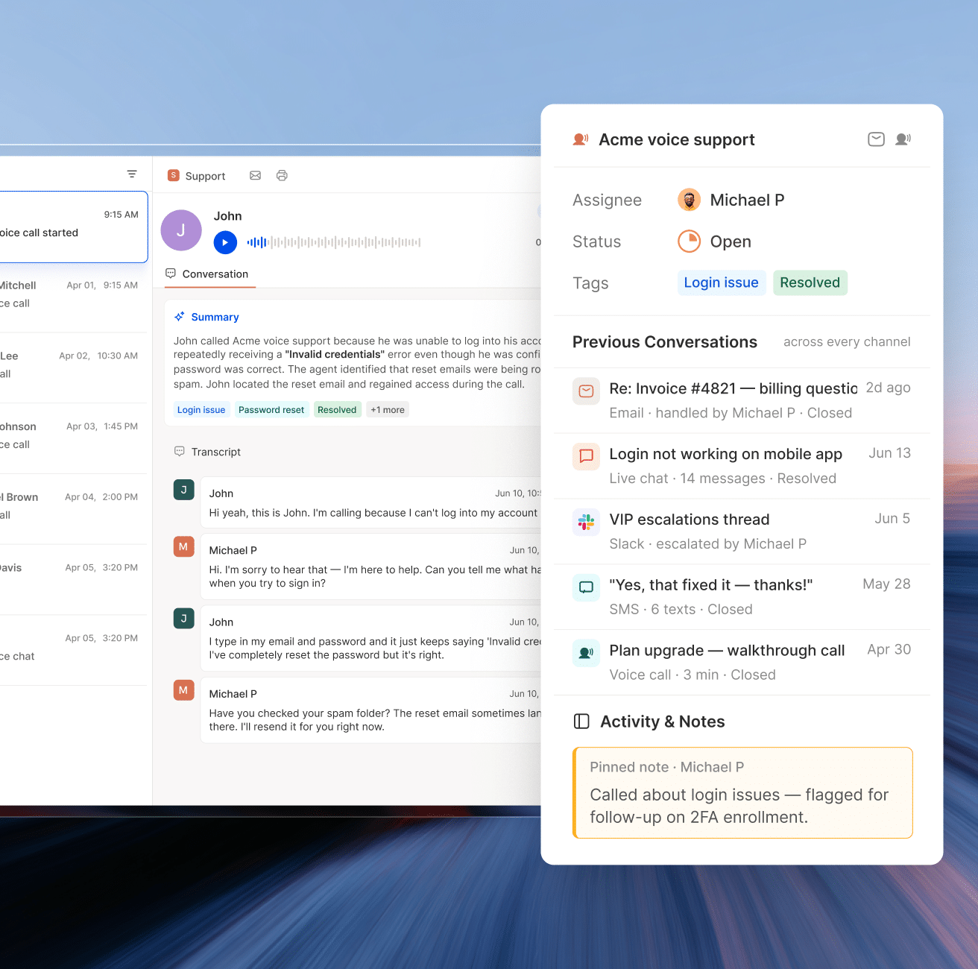Expand the +1 more tags chip
The height and width of the screenshot is (969, 978).
[x=388, y=410]
